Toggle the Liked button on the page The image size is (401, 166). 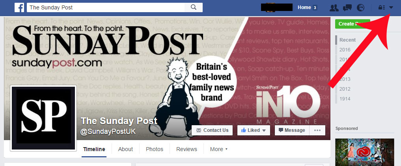(x=254, y=130)
